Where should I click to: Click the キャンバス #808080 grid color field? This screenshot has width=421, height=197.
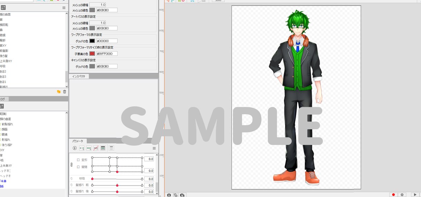coord(107,66)
